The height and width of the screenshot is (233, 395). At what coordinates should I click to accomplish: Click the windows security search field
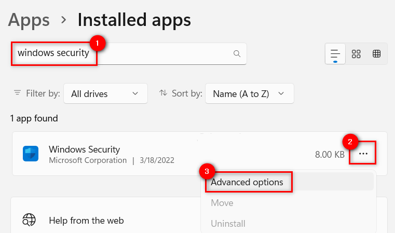(x=129, y=53)
